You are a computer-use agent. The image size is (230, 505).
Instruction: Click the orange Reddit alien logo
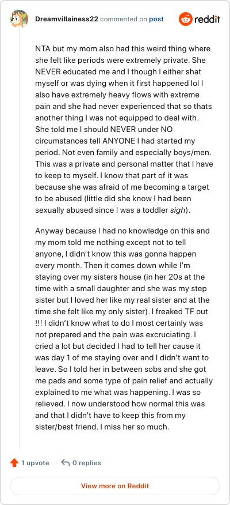[185, 19]
